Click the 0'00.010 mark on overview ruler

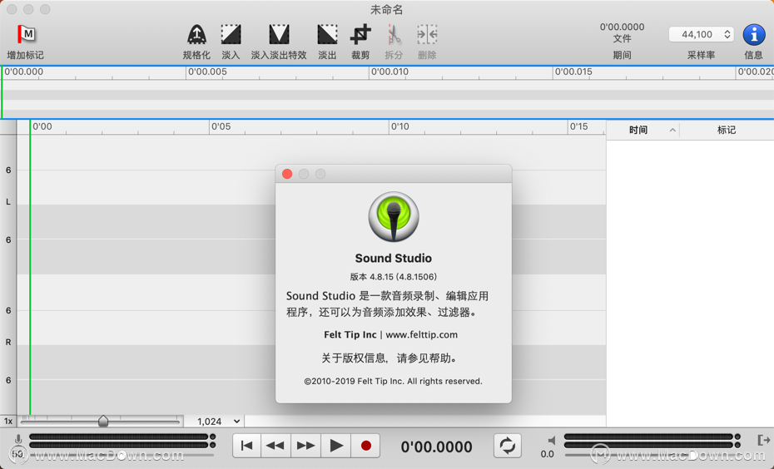coord(389,72)
